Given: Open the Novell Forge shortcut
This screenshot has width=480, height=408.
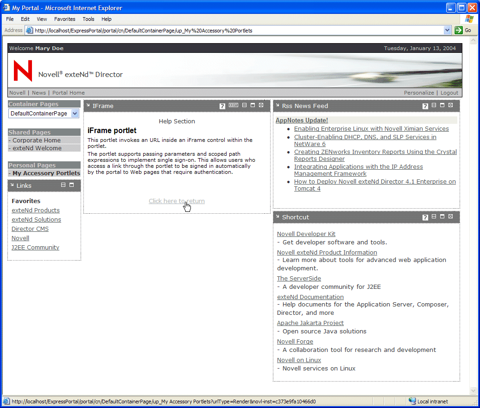Looking at the screenshot, I should coord(295,342).
